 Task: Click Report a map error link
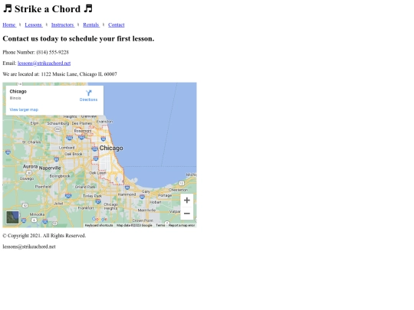pyautogui.click(x=182, y=225)
